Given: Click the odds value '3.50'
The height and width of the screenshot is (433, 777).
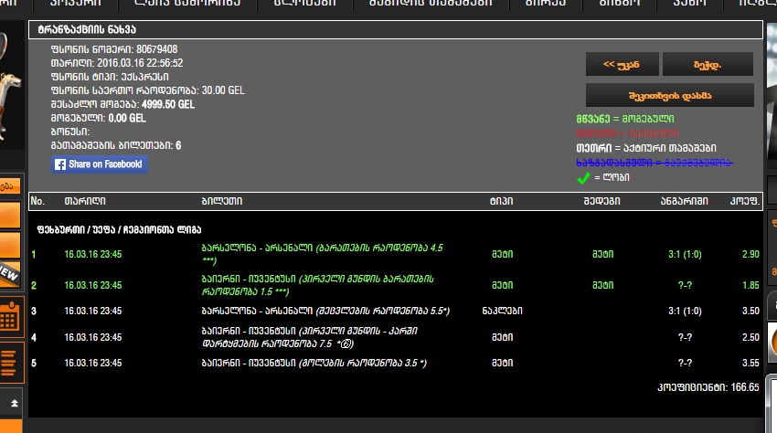Looking at the screenshot, I should pyautogui.click(x=750, y=312).
